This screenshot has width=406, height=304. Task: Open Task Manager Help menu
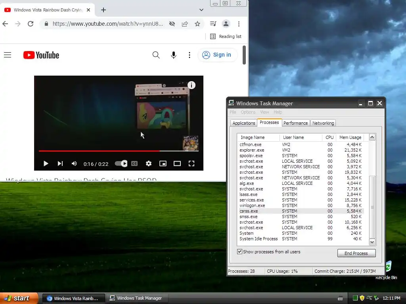click(278, 112)
